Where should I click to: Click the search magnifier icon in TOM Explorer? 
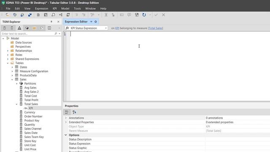56,34
